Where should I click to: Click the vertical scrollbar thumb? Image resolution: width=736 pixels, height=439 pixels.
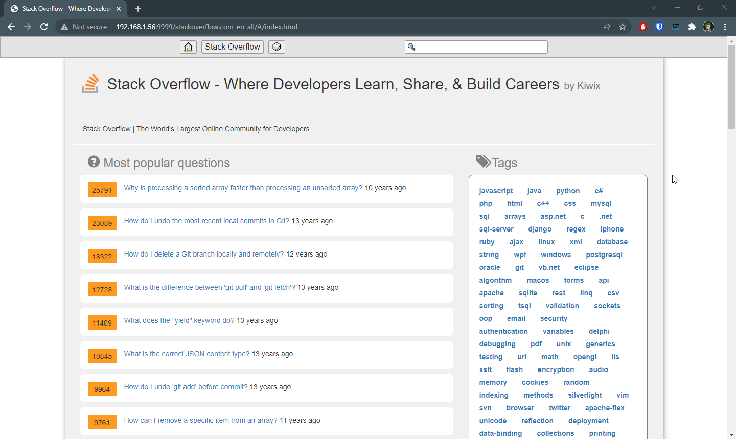coord(731,87)
